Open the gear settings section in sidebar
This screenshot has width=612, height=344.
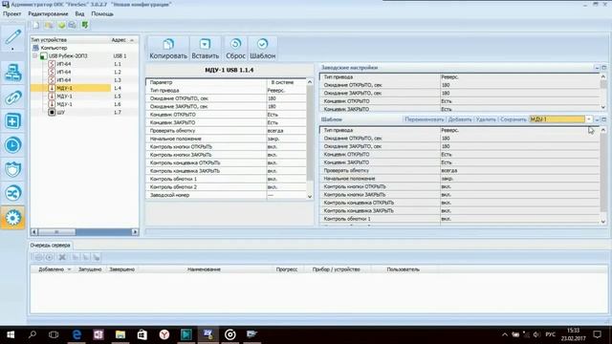click(x=12, y=218)
